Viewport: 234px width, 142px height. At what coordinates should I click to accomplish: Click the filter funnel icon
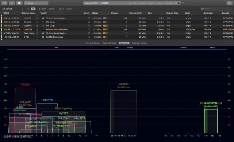[28, 9]
